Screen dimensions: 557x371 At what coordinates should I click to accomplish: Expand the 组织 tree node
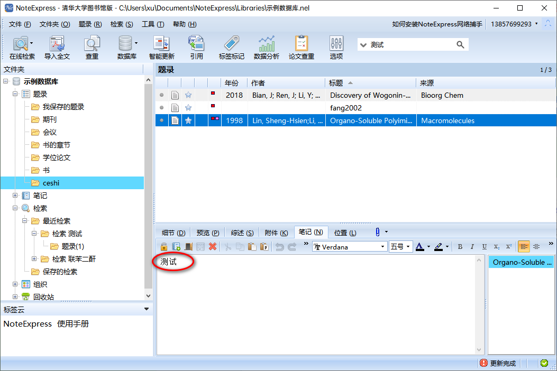point(15,284)
